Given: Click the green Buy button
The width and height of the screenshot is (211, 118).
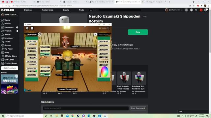Looking at the screenshot, I should [x=138, y=32].
